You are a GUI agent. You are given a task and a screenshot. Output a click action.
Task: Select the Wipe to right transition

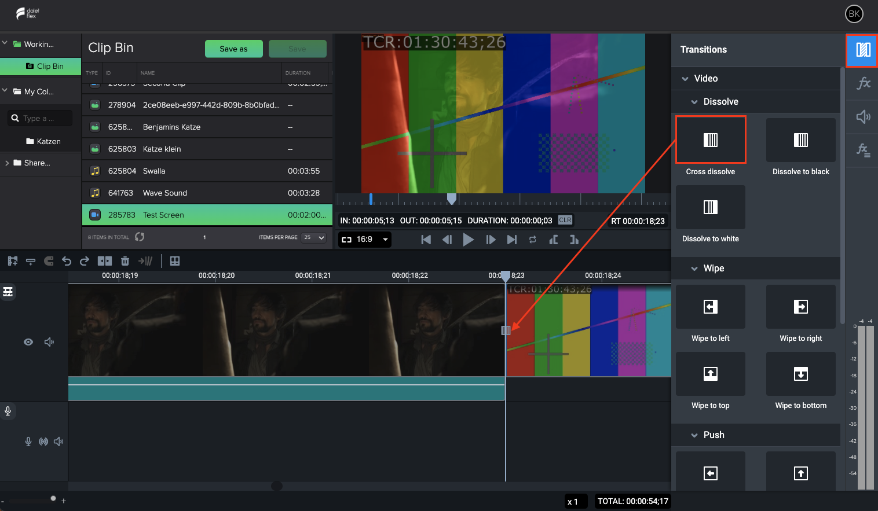click(x=801, y=307)
